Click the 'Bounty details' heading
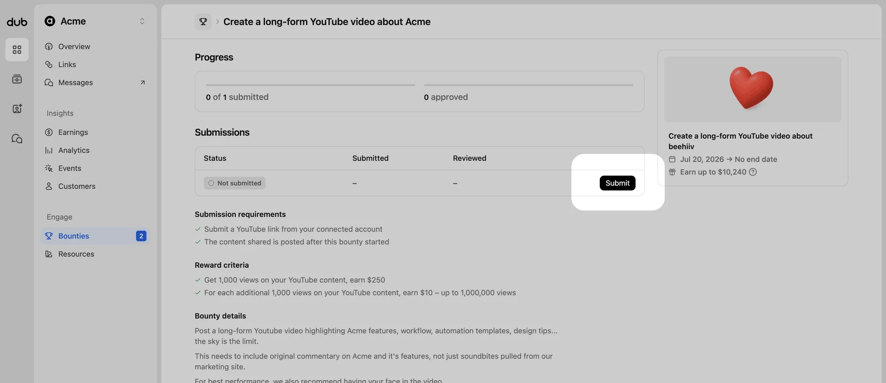Screen dimensions: 886x383 (x=220, y=316)
